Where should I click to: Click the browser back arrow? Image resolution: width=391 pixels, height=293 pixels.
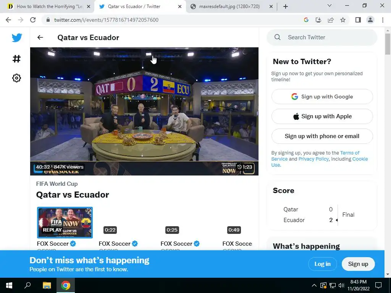pyautogui.click(x=8, y=20)
